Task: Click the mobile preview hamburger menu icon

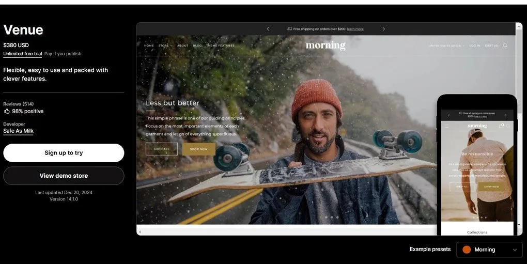Action: pyautogui.click(x=447, y=126)
